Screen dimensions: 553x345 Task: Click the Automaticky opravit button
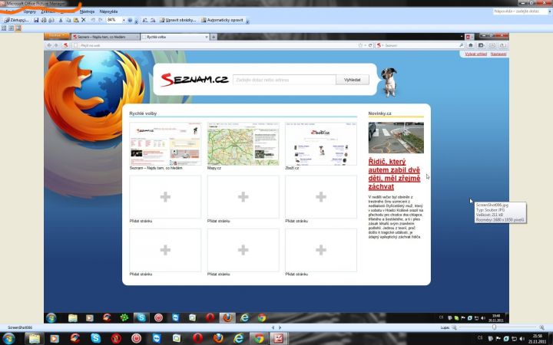(222, 20)
